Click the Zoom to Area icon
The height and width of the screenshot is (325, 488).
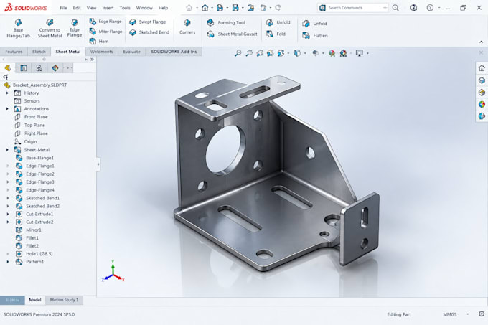(x=249, y=53)
